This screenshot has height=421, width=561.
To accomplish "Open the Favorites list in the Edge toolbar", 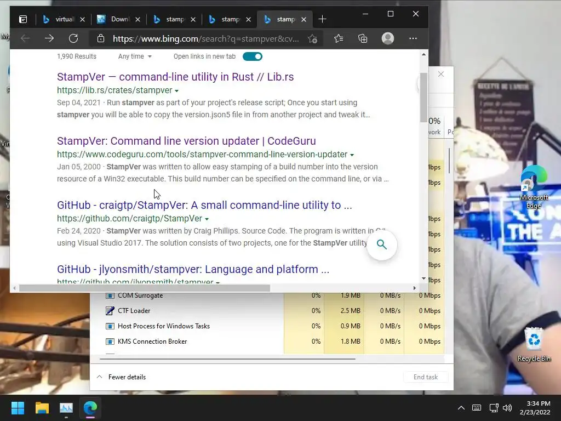I will (x=339, y=38).
